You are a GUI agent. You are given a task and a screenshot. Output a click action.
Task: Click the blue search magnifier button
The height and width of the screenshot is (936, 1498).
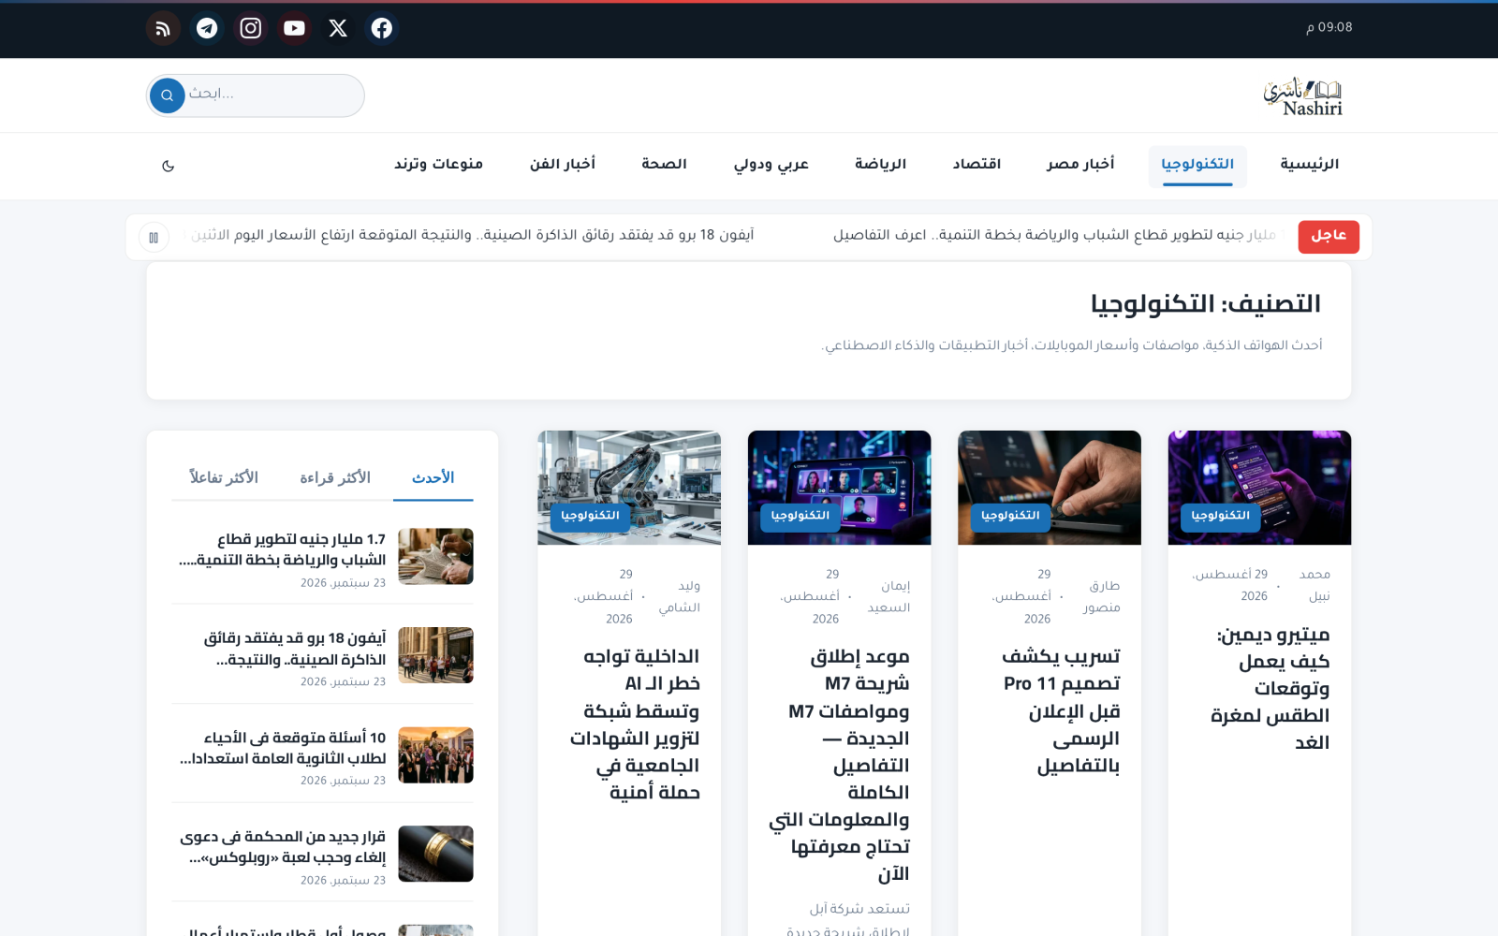[x=168, y=95]
